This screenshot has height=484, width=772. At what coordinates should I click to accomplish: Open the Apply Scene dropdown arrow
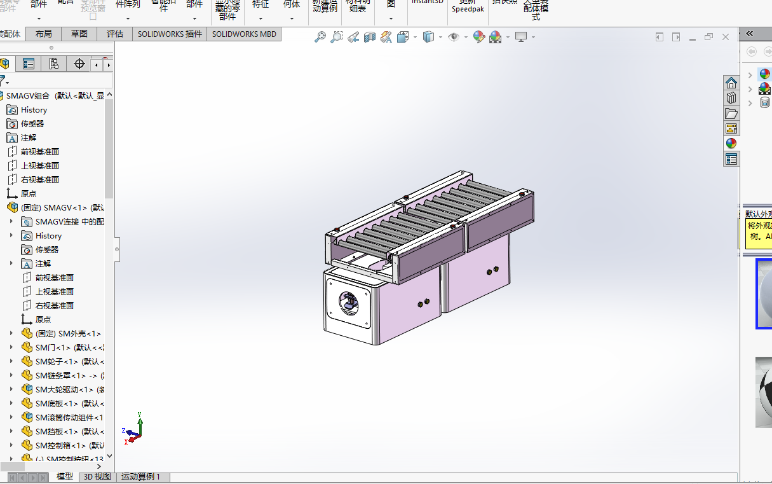pyautogui.click(x=507, y=38)
